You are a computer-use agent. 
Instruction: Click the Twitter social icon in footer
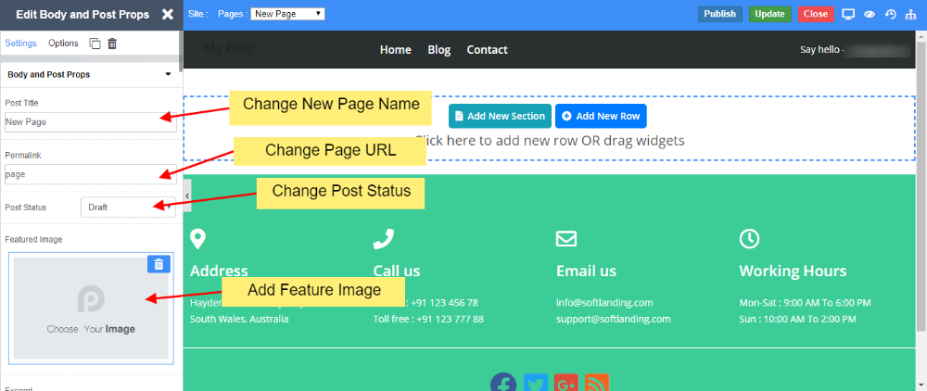point(535,384)
